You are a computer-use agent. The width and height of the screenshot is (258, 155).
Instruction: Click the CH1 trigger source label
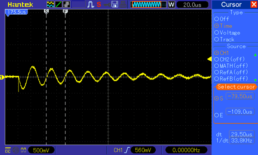pos(118,150)
